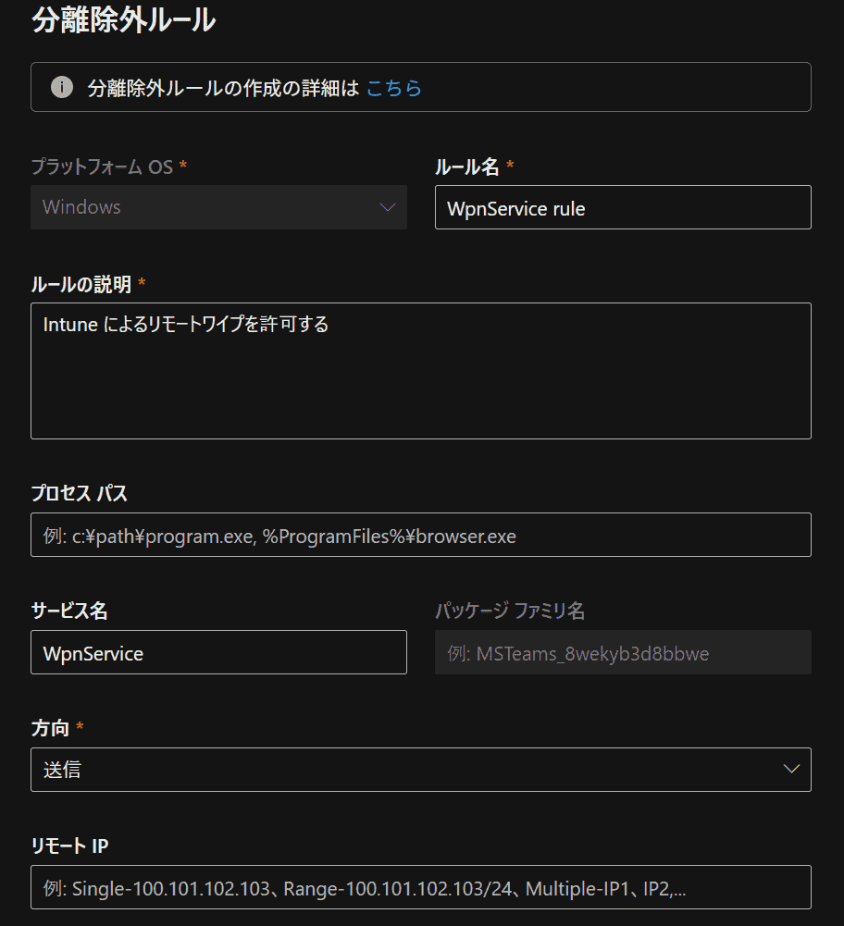Click the info icon in the banner
844x926 pixels.
(62, 88)
